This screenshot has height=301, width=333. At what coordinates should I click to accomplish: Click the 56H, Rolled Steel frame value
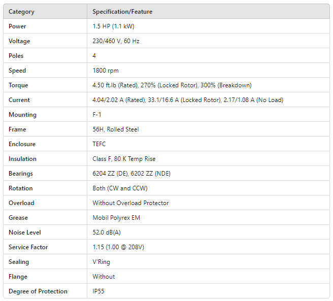click(x=116, y=129)
